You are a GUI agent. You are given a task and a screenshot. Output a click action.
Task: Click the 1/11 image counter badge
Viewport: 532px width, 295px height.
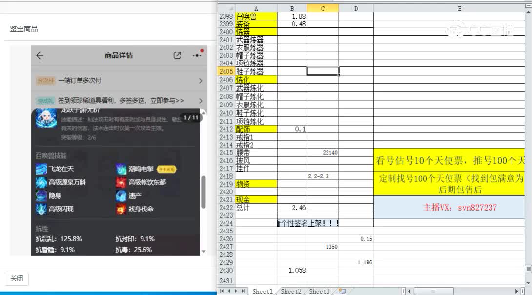pyautogui.click(x=191, y=117)
